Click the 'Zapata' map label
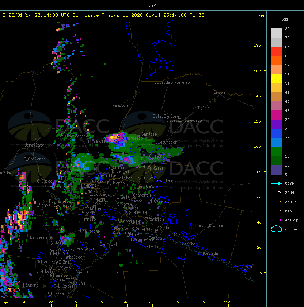This screenshot has height=307, width=304. coord(81,272)
